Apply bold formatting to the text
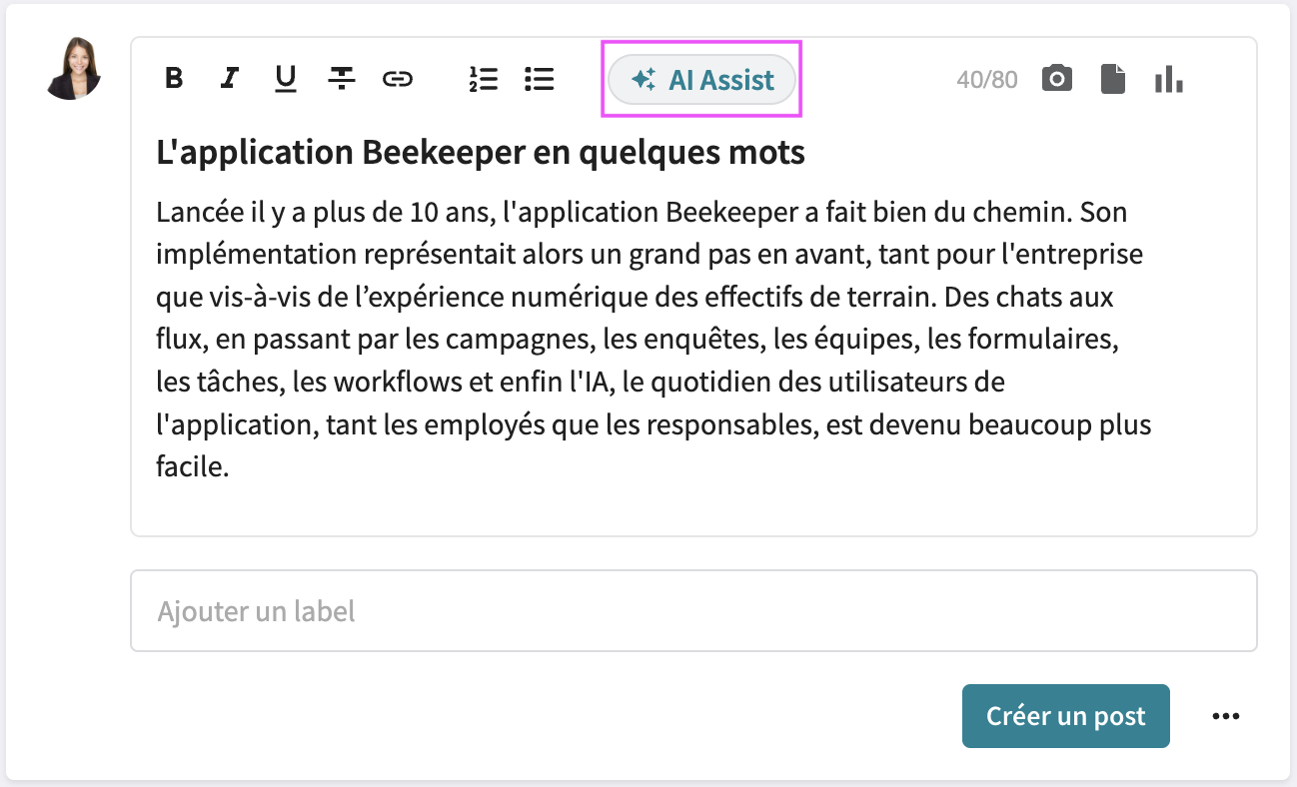 pyautogui.click(x=174, y=79)
